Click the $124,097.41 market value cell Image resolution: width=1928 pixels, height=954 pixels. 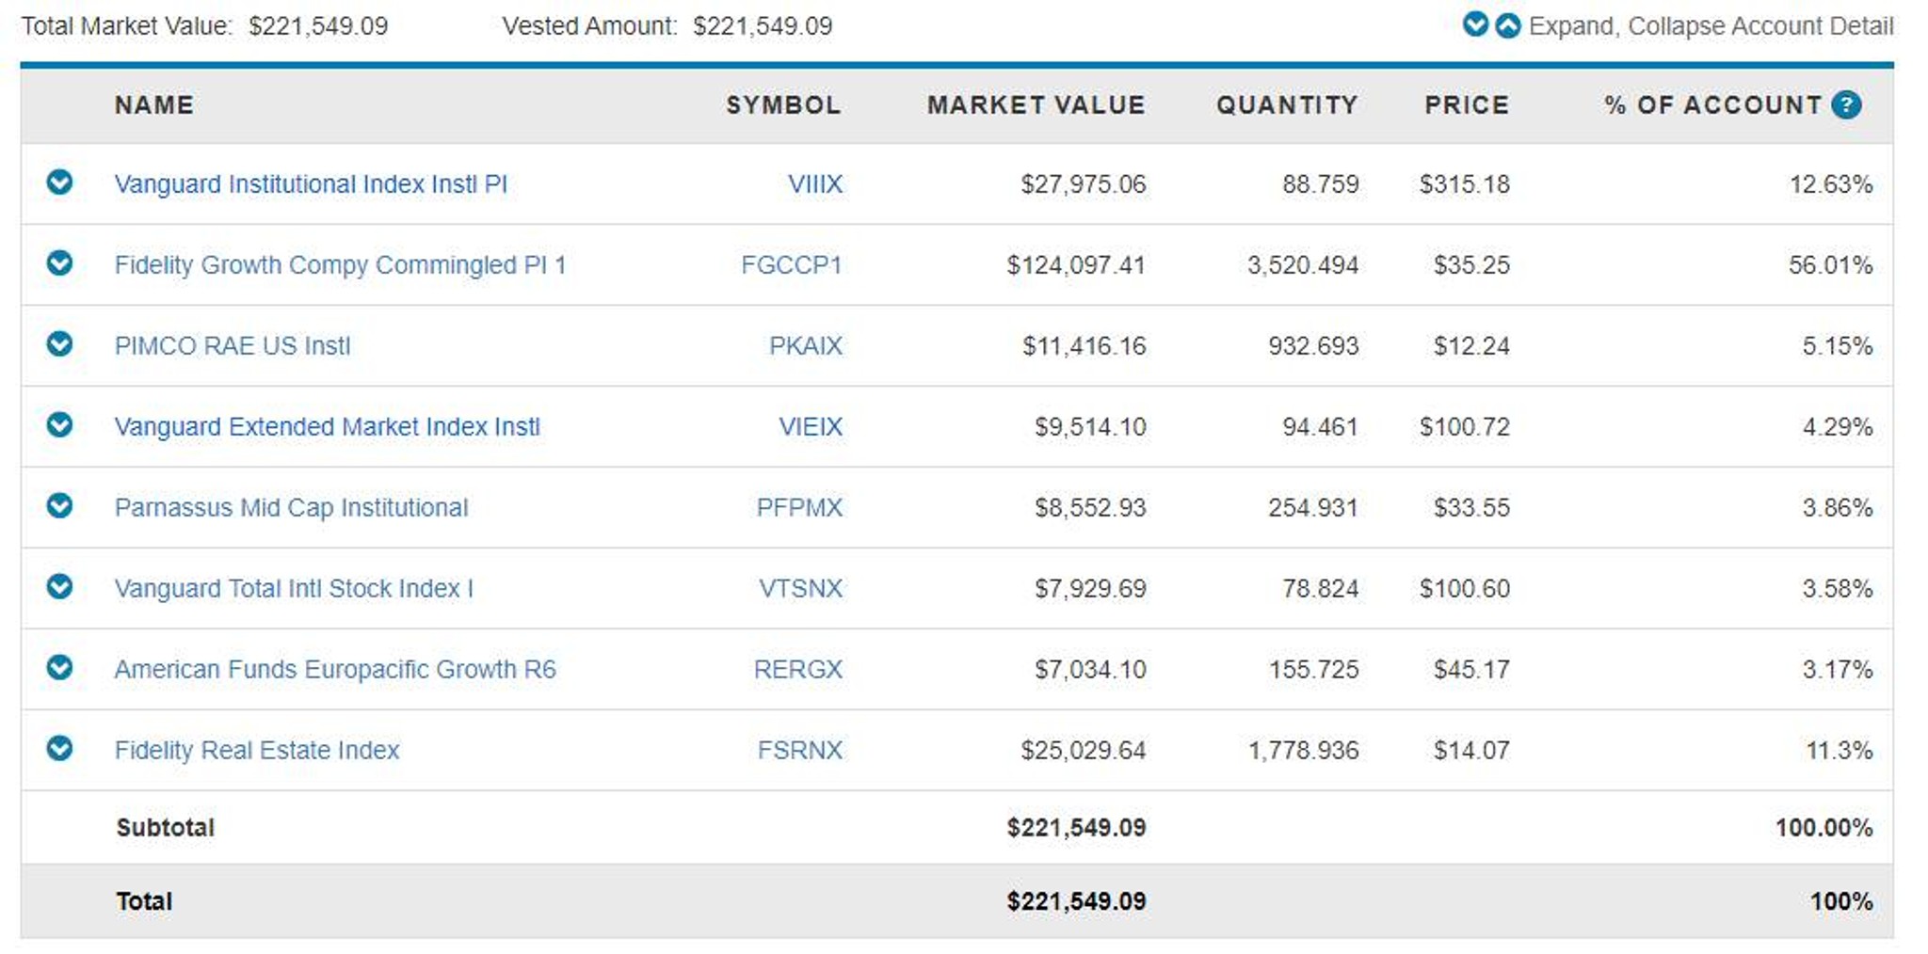[1076, 264]
